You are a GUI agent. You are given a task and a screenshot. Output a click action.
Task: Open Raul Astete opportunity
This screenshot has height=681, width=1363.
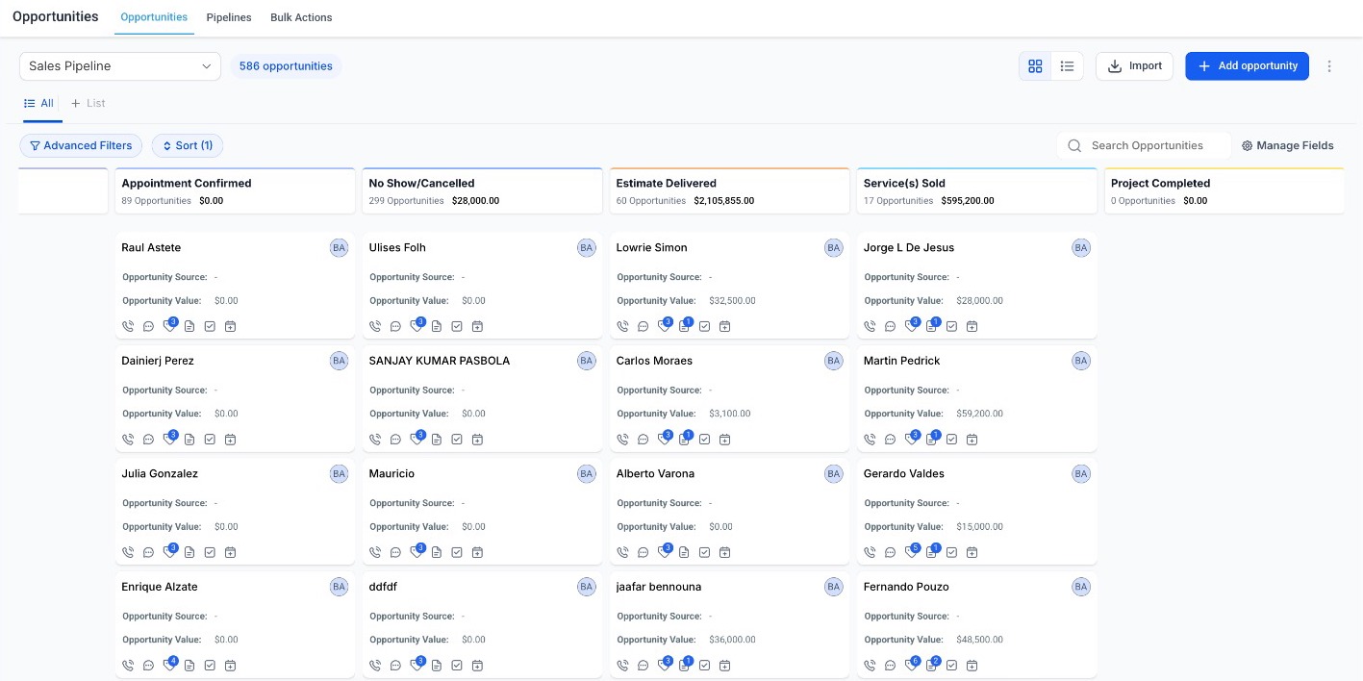coord(151,248)
